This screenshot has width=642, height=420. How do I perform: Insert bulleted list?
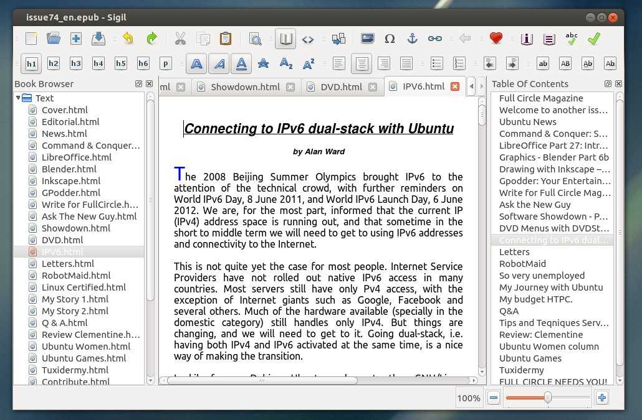(436, 63)
